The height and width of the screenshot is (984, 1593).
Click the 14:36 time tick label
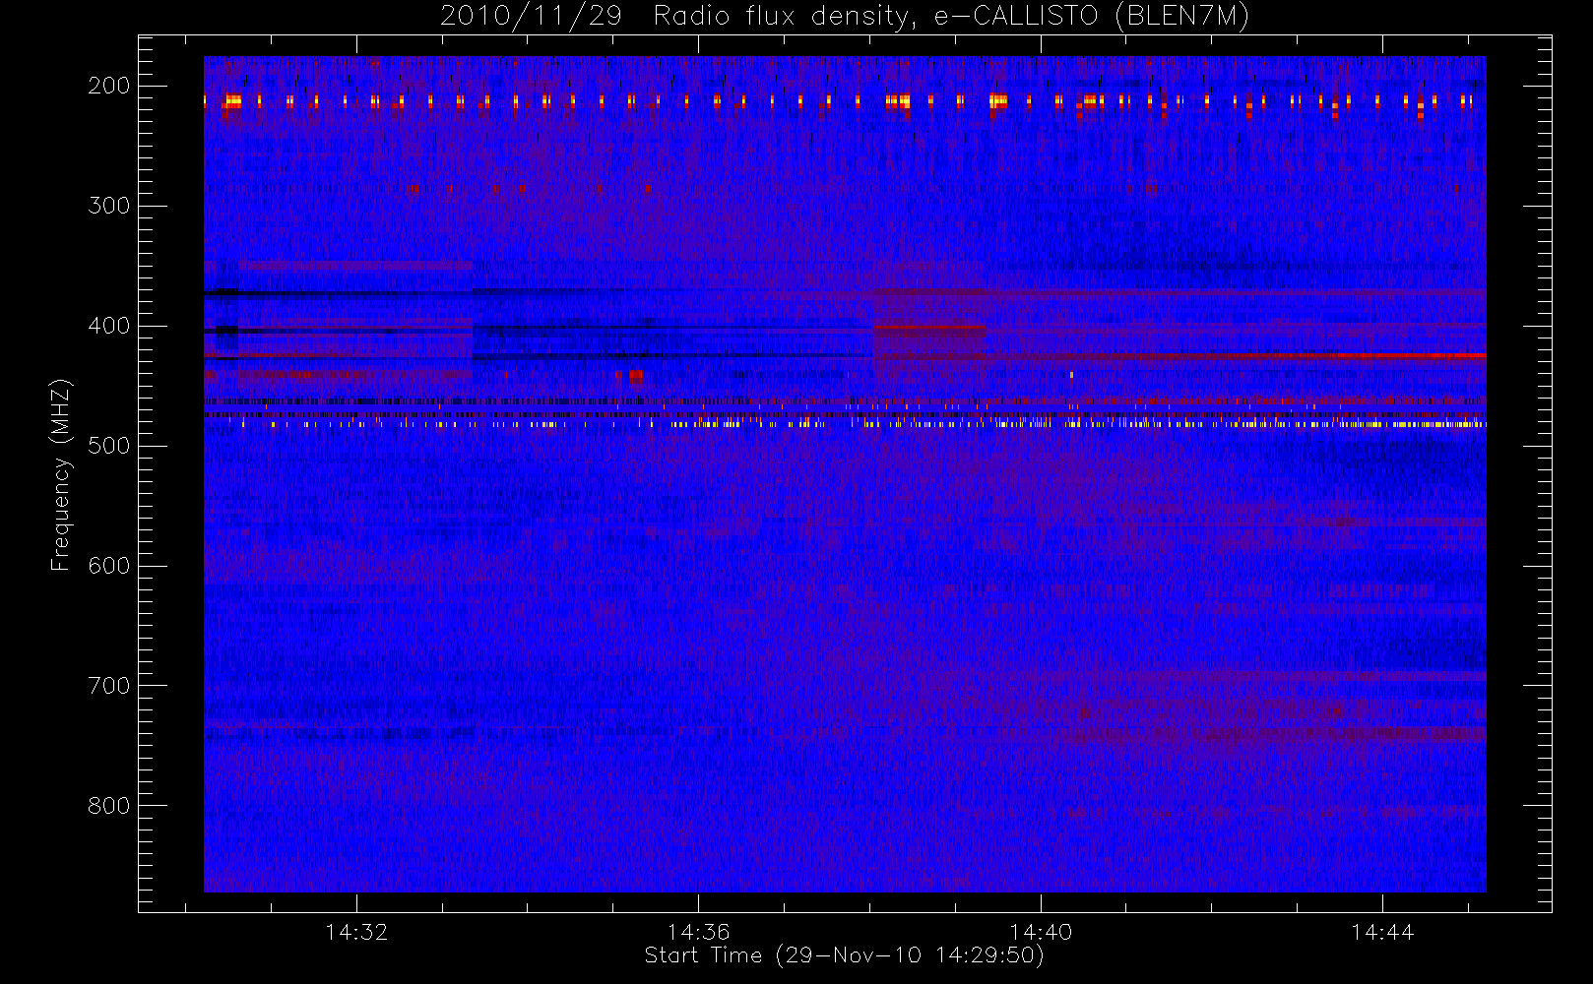698,932
